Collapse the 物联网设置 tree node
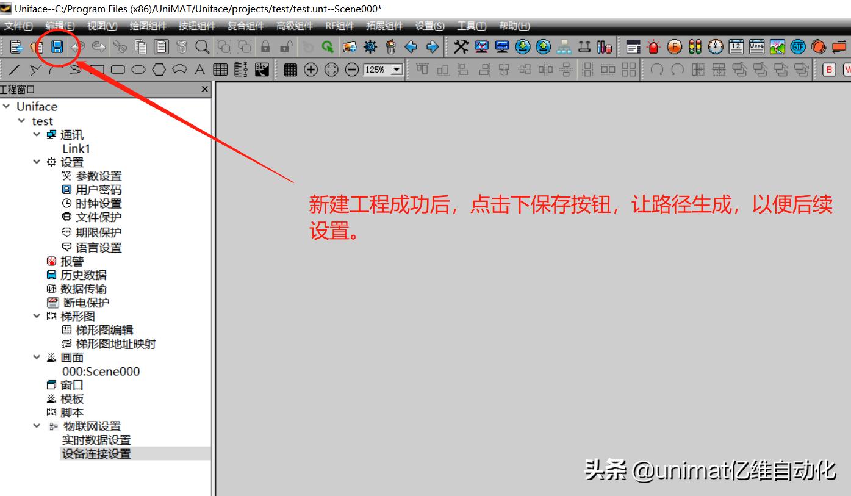The height and width of the screenshot is (496, 851). pos(37,426)
